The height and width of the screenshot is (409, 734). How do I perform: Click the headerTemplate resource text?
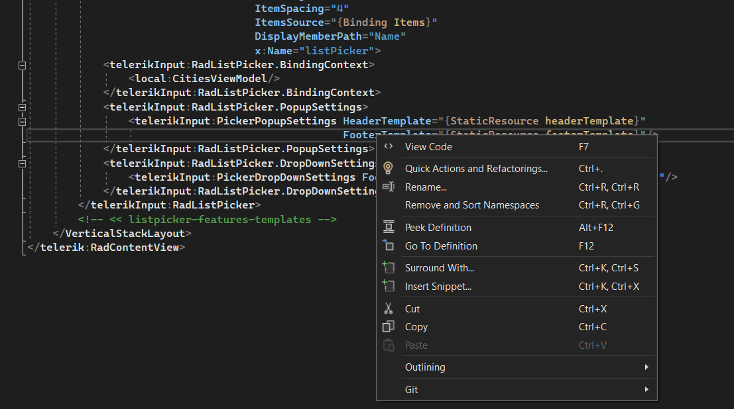coord(589,121)
